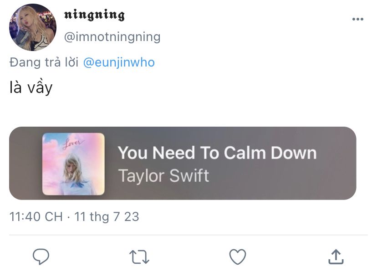Open the three-dot more options menu
This screenshot has height=277, width=377.
click(358, 19)
